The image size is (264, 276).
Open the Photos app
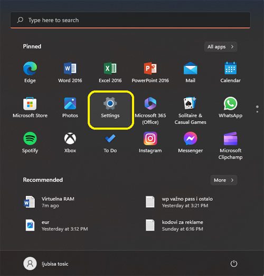click(x=70, y=107)
